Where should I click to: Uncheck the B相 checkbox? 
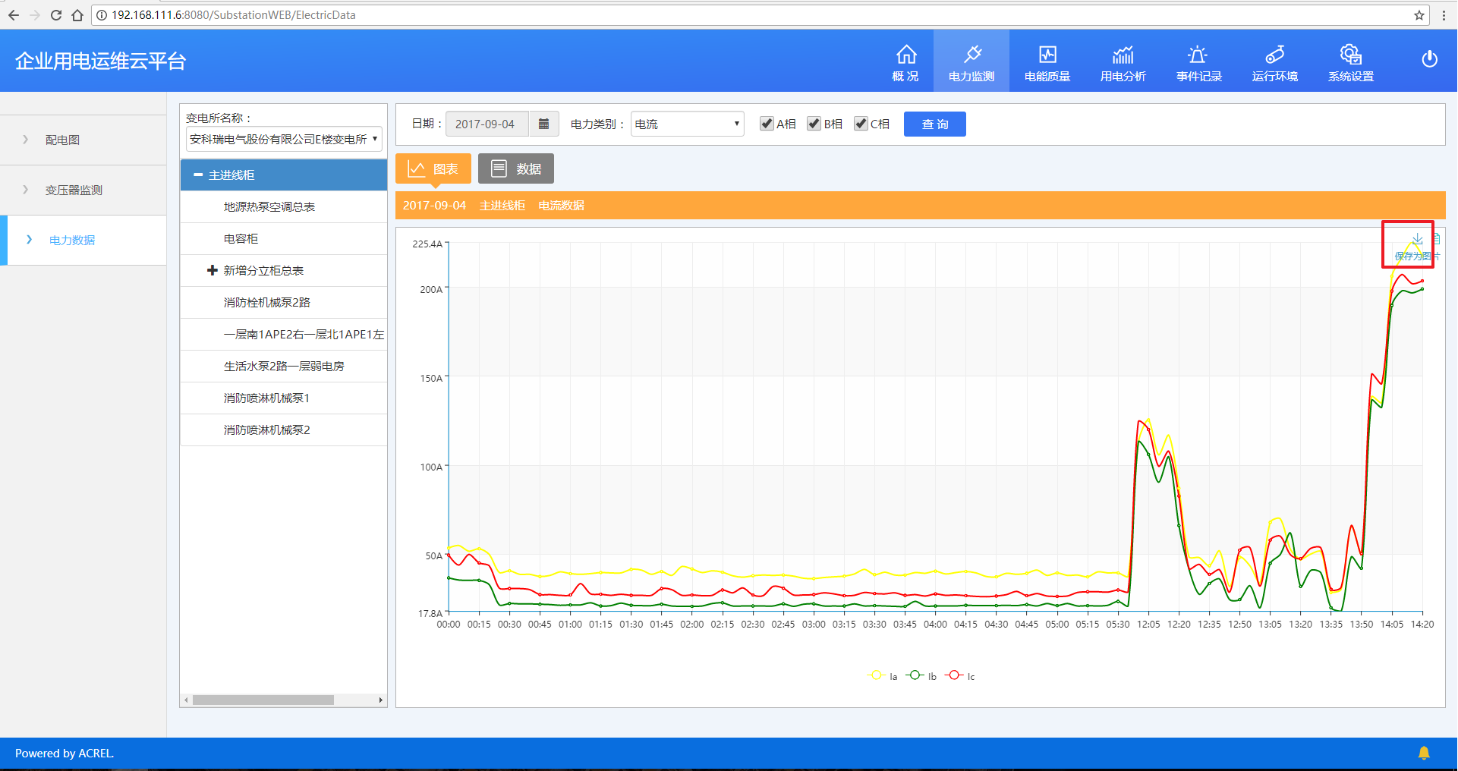814,124
